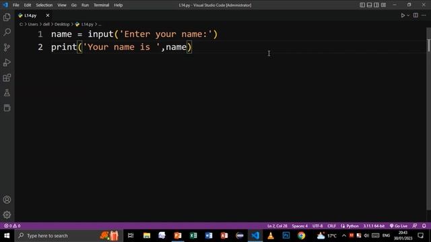431x242 pixels.
Task: Click code line 1 with input call
Action: [134, 34]
